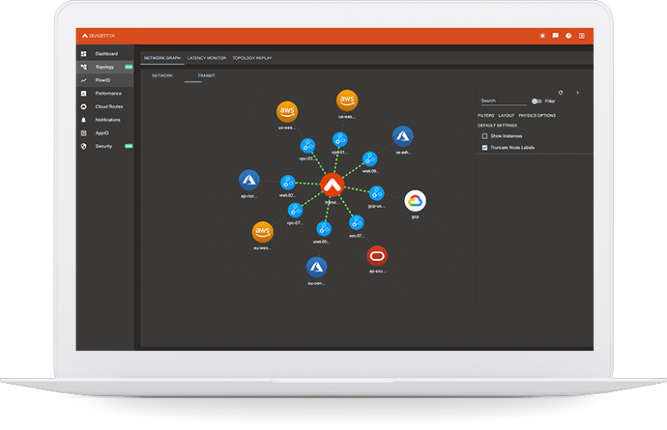Select the AWS us-eas node

(x=347, y=101)
